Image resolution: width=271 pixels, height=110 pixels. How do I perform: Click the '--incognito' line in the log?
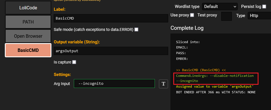click(187, 81)
